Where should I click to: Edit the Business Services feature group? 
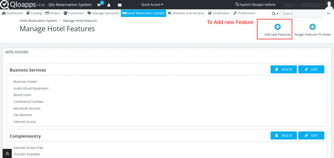coord(311,70)
